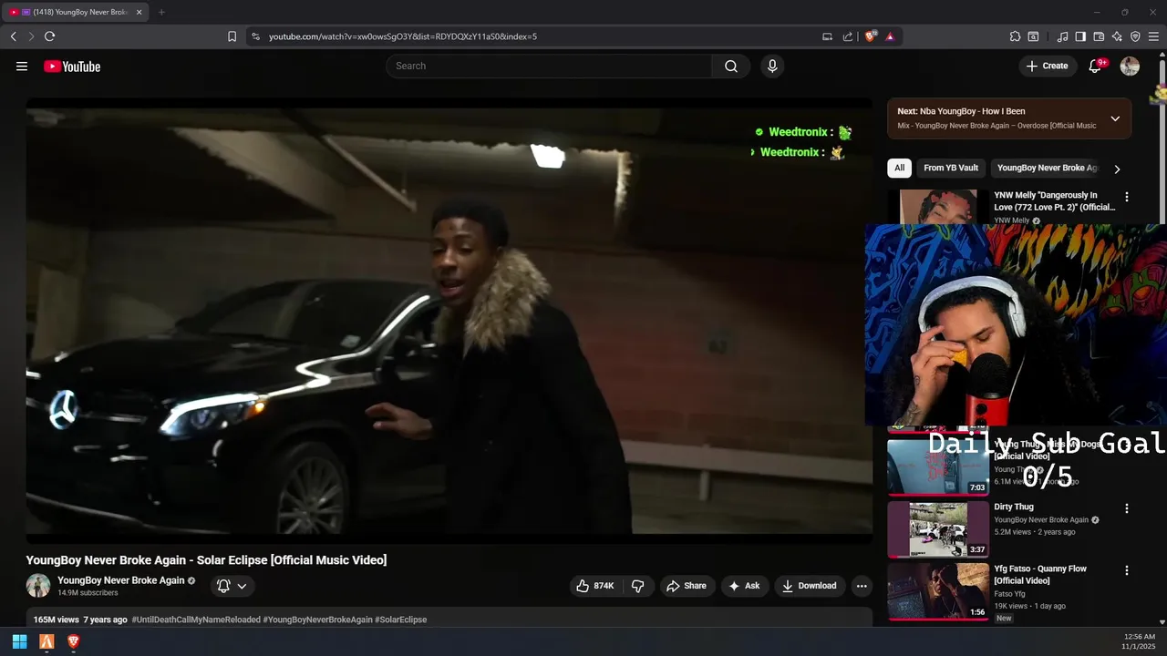Viewport: 1167px width, 656px height.
Task: View site information icon in address bar
Action: coord(255,36)
